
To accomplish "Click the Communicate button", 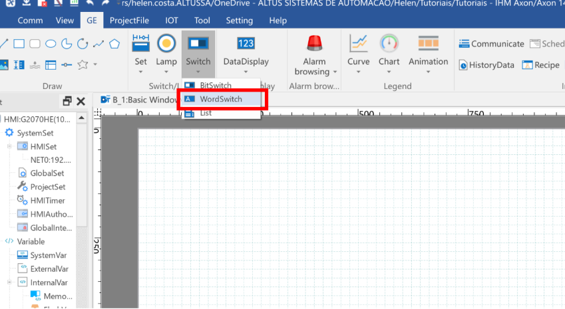I will pyautogui.click(x=492, y=44).
